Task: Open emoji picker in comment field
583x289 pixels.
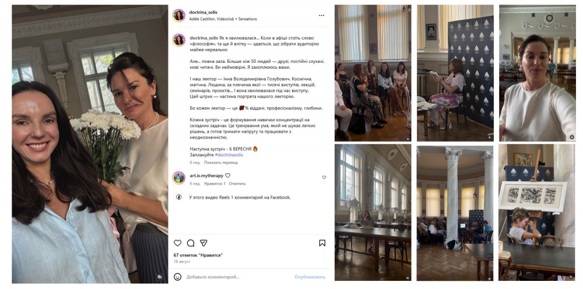Action: tap(178, 277)
